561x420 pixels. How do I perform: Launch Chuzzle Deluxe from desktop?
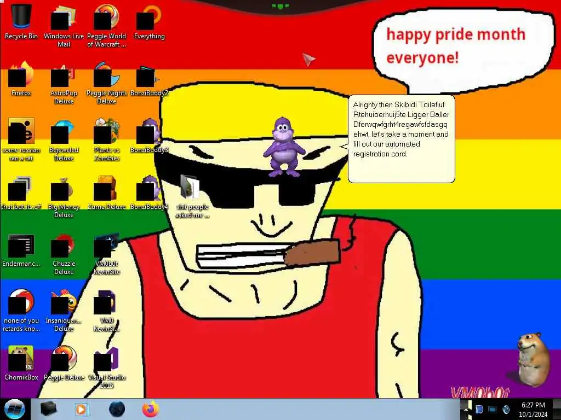coord(64,254)
